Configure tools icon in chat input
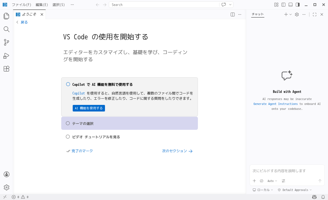328x200 pixels. (x=283, y=181)
